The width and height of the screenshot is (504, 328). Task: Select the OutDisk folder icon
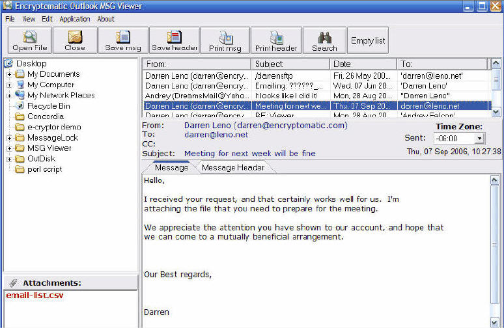[x=20, y=159]
